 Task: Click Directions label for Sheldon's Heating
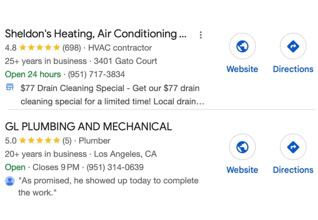[293, 69]
